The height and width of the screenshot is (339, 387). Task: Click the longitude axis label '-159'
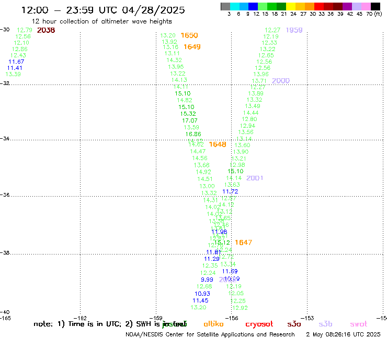(156, 318)
